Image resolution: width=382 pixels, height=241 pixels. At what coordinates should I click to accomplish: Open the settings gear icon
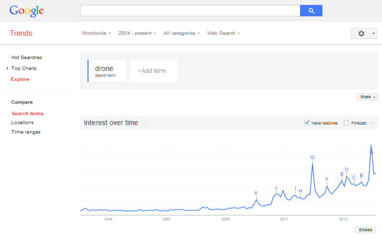(x=361, y=33)
